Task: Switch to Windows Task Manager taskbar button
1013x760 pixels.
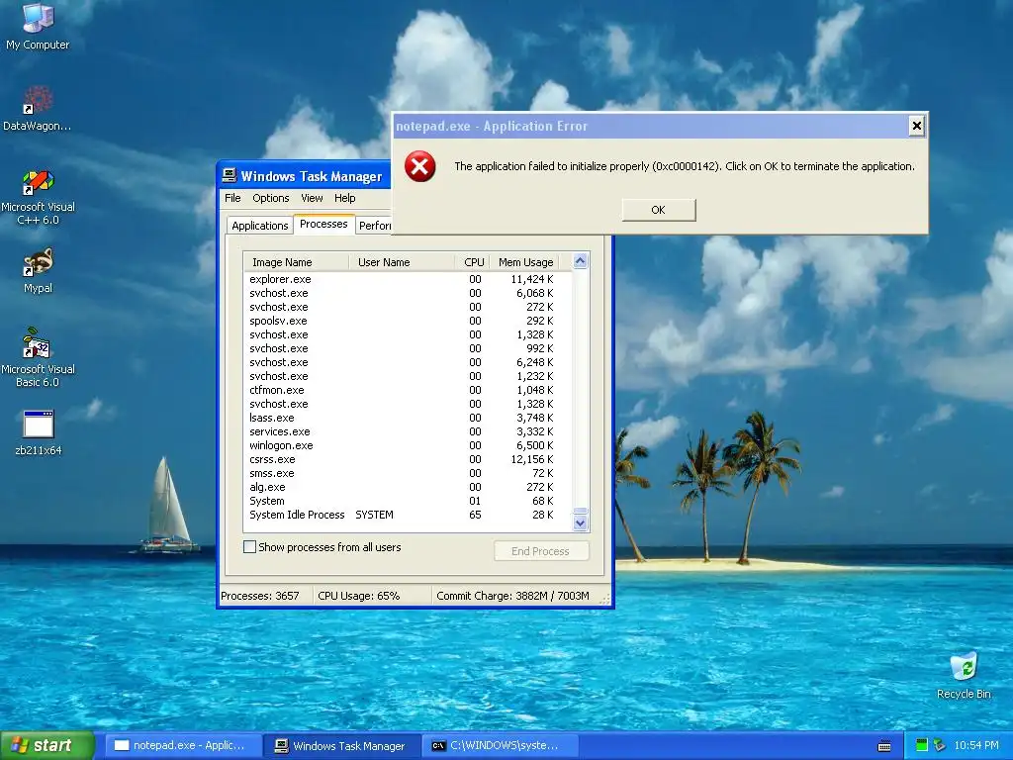Action: [x=343, y=745]
